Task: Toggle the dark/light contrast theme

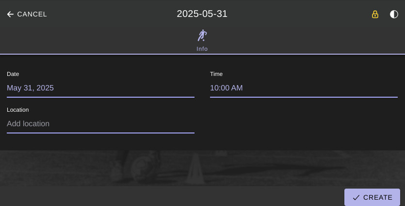Action: click(x=394, y=14)
